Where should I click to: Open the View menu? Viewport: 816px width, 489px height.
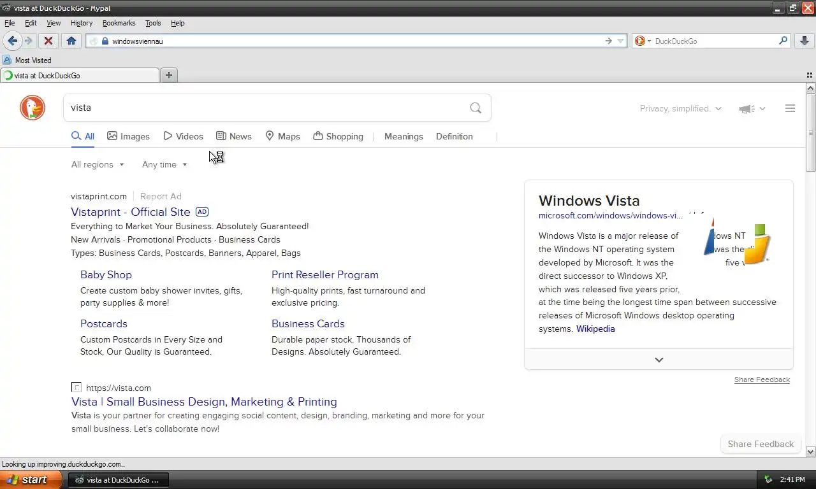pos(54,23)
